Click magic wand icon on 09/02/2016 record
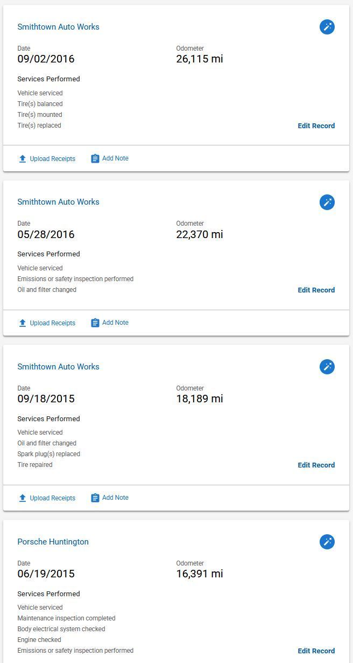 click(x=327, y=27)
